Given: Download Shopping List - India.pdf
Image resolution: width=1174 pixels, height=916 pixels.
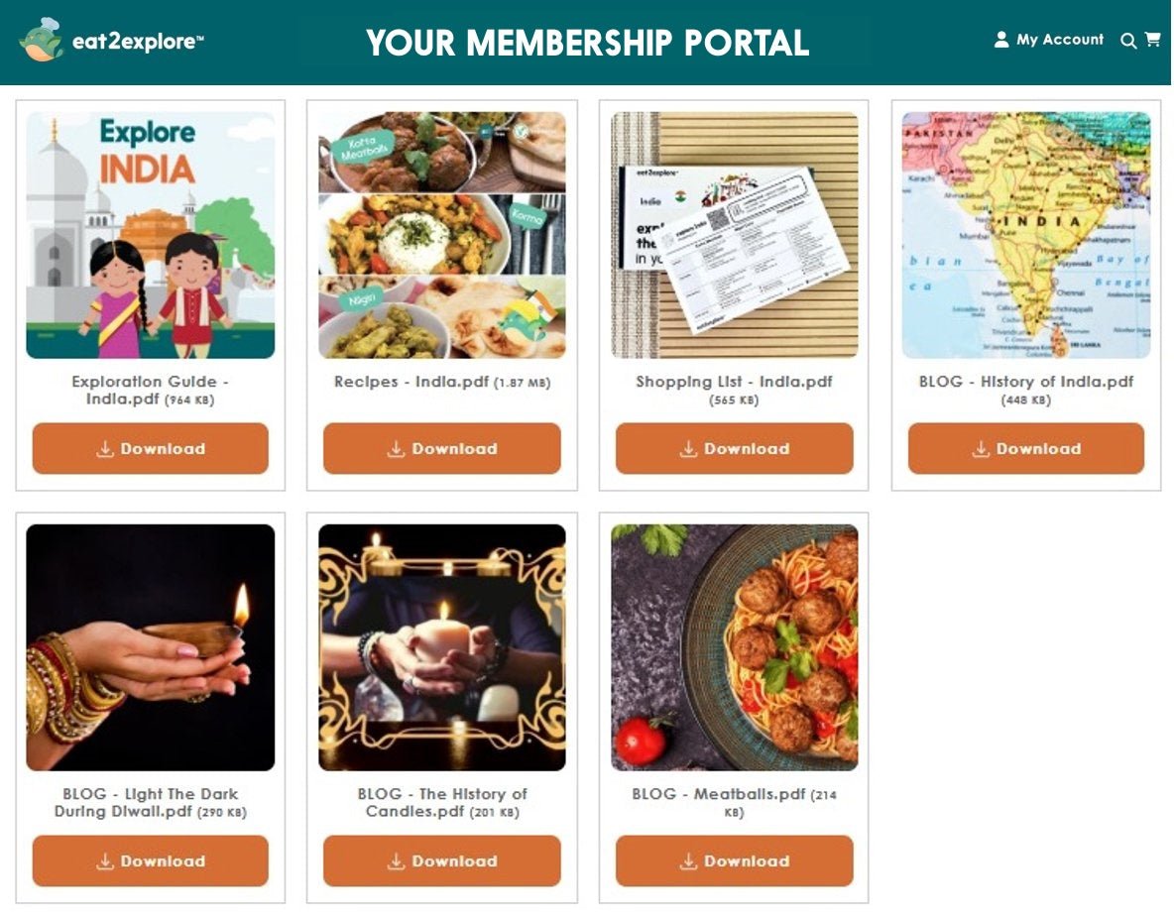Looking at the screenshot, I should [735, 448].
